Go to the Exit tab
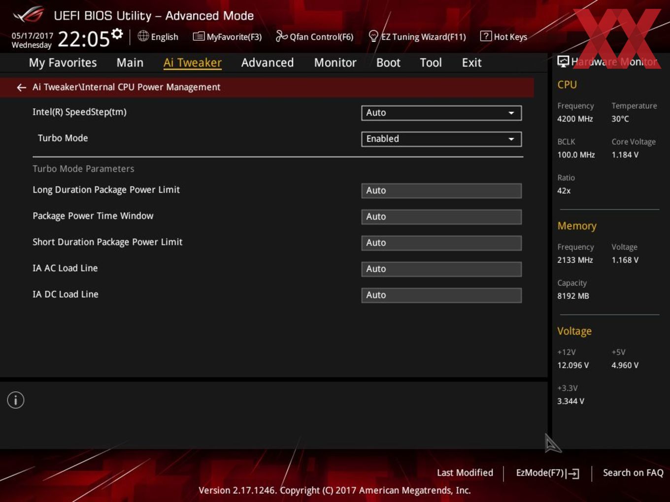Image resolution: width=670 pixels, height=502 pixels. 471,63
